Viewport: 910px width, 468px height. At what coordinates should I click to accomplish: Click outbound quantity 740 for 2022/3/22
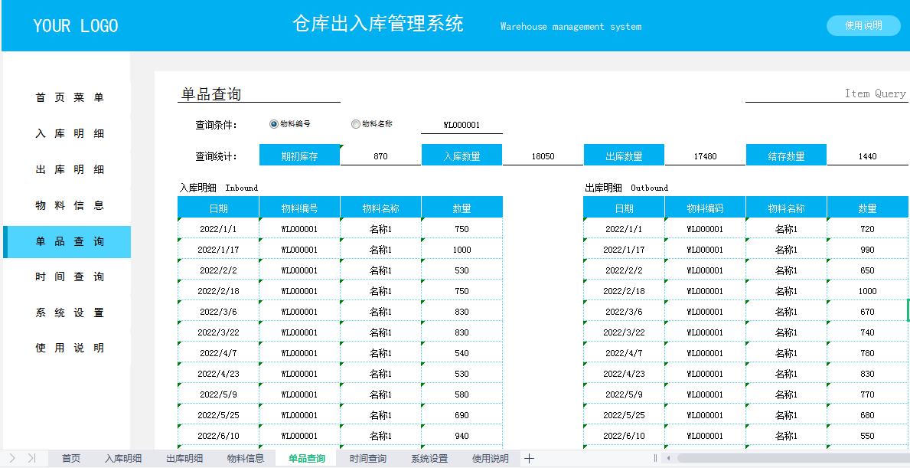click(x=868, y=332)
